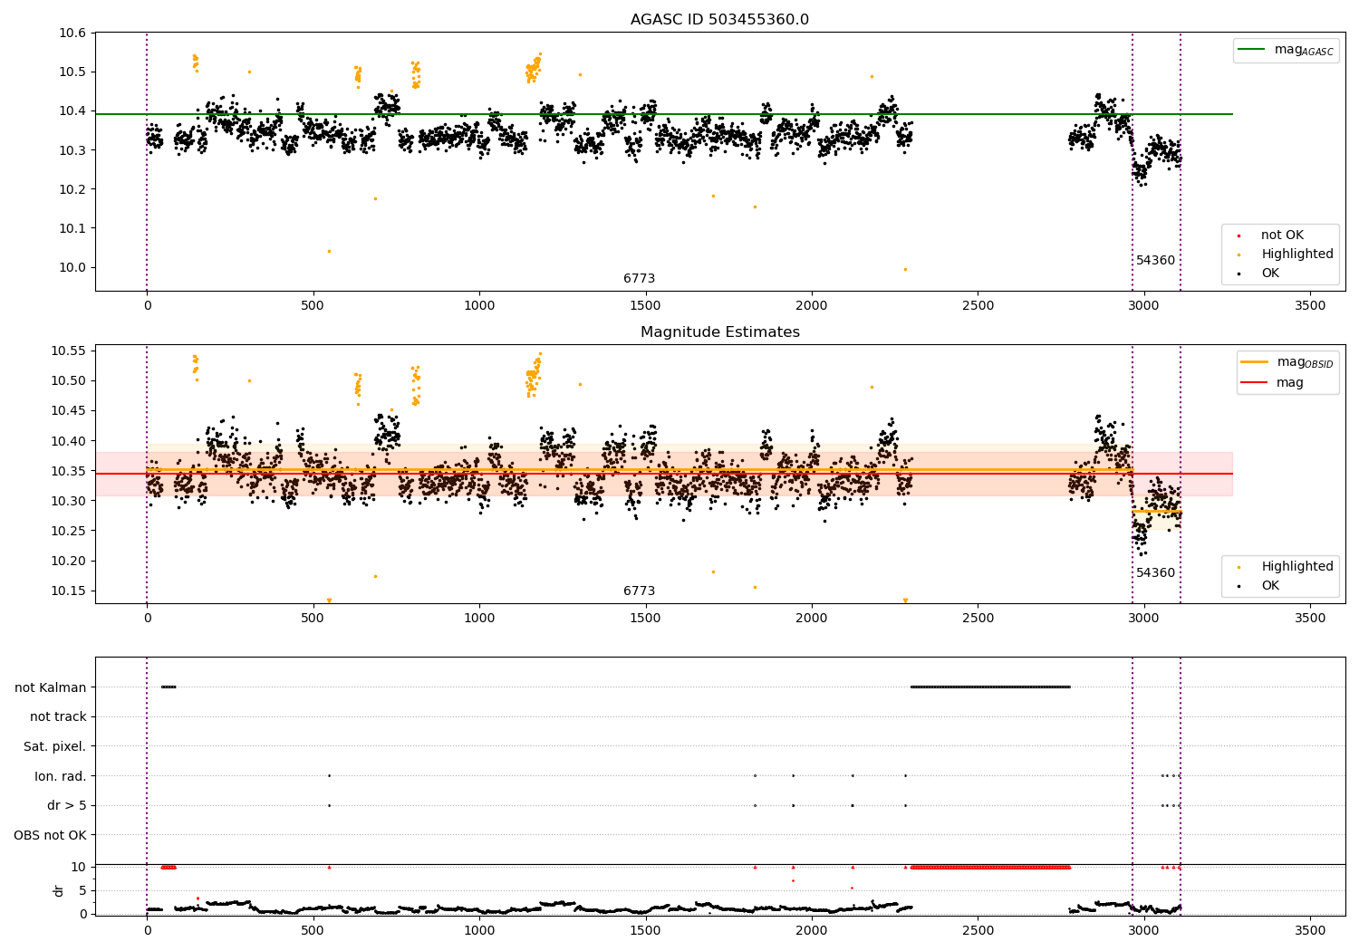Click the long red dr=10 marker band

[x=990, y=867]
